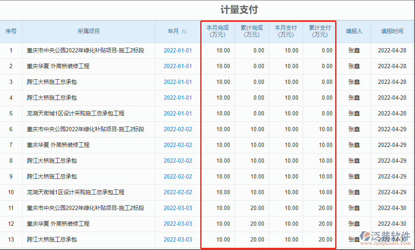Click the 序号 column header
The width and height of the screenshot is (415, 250).
pyautogui.click(x=11, y=31)
